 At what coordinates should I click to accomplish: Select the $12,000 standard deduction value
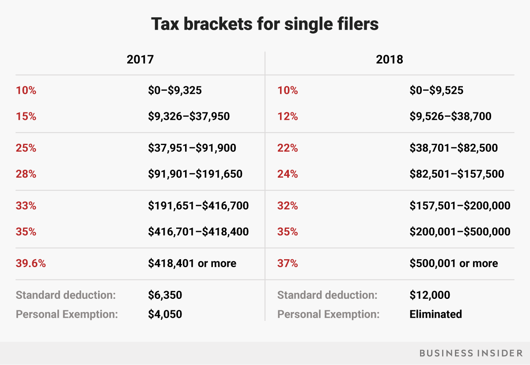pos(430,295)
